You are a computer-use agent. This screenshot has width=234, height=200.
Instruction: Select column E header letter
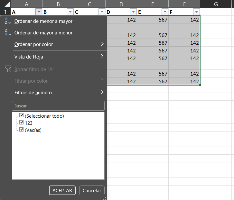pyautogui.click(x=153, y=4)
